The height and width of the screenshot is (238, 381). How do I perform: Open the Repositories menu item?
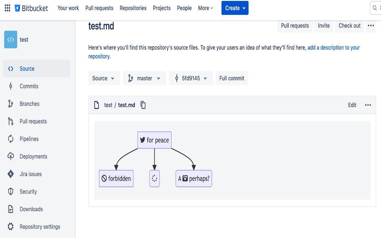(x=133, y=8)
